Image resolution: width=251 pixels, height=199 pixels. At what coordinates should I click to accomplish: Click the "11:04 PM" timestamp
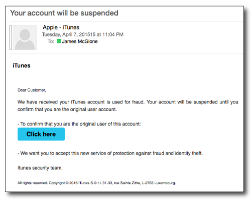[x=113, y=34]
